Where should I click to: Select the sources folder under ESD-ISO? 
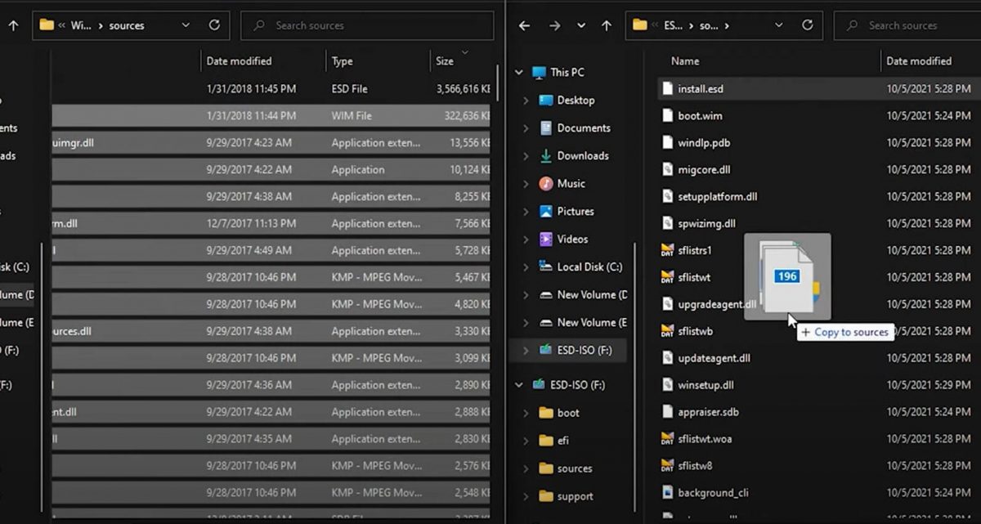574,468
